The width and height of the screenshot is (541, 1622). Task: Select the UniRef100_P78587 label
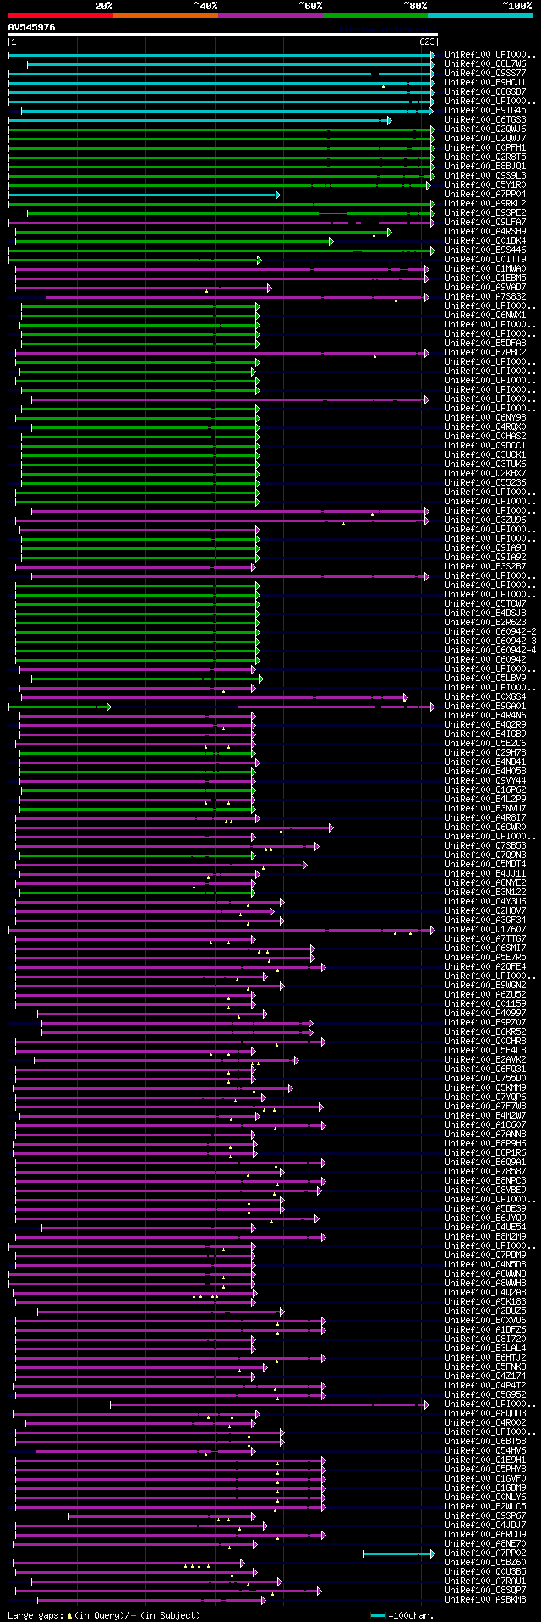[485, 1172]
